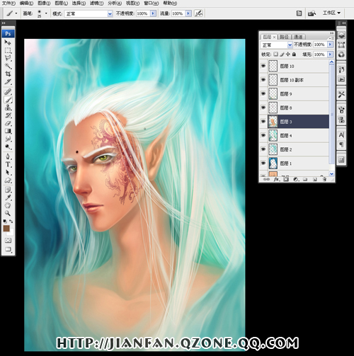The width and height of the screenshot is (354, 356).
Task: Open the layer opacity slider arrow
Action: [x=331, y=45]
